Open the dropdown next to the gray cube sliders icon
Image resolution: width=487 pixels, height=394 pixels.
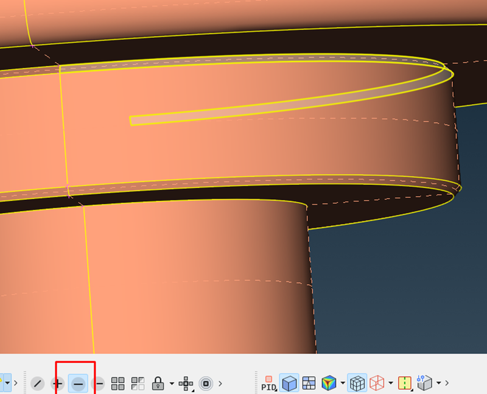[x=438, y=383]
